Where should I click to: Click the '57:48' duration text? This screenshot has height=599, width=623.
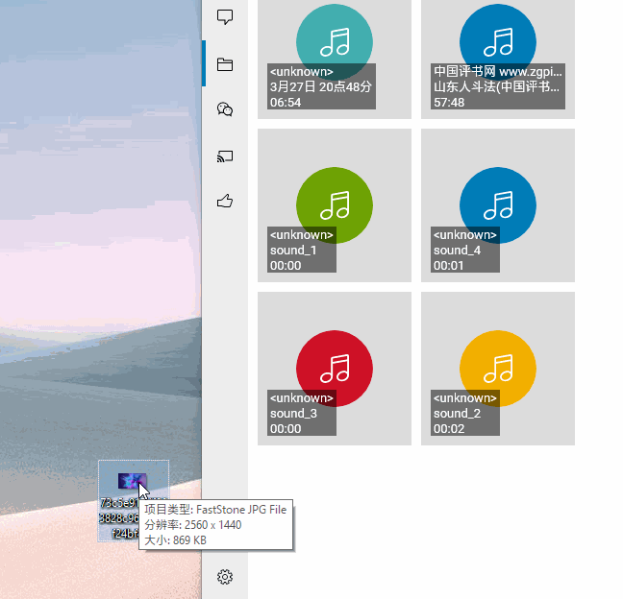click(x=449, y=103)
